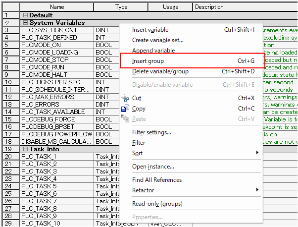Image resolution: width=298 pixels, height=227 pixels.
Task: Choose Insert variable from context menu
Action: pyautogui.click(x=150, y=30)
